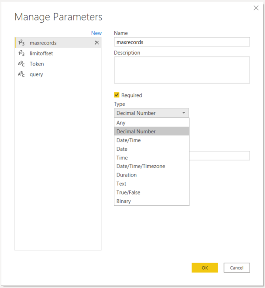Focus the Name field containing maxrecords
The height and width of the screenshot is (288, 265).
point(182,42)
